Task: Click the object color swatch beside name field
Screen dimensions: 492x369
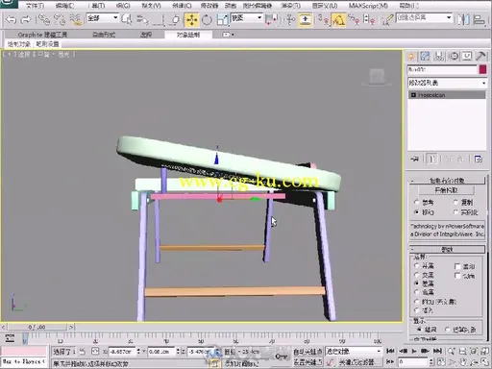Action: click(482, 69)
